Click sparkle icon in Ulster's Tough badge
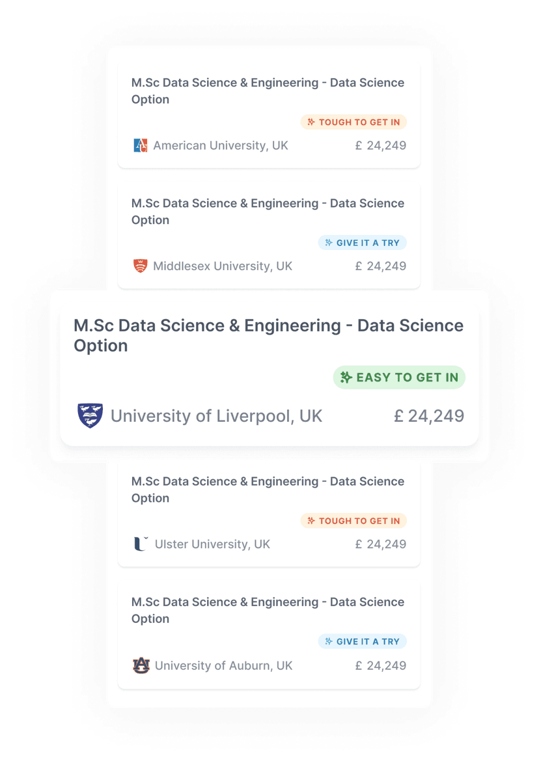This screenshot has height=761, width=539. pyautogui.click(x=311, y=521)
